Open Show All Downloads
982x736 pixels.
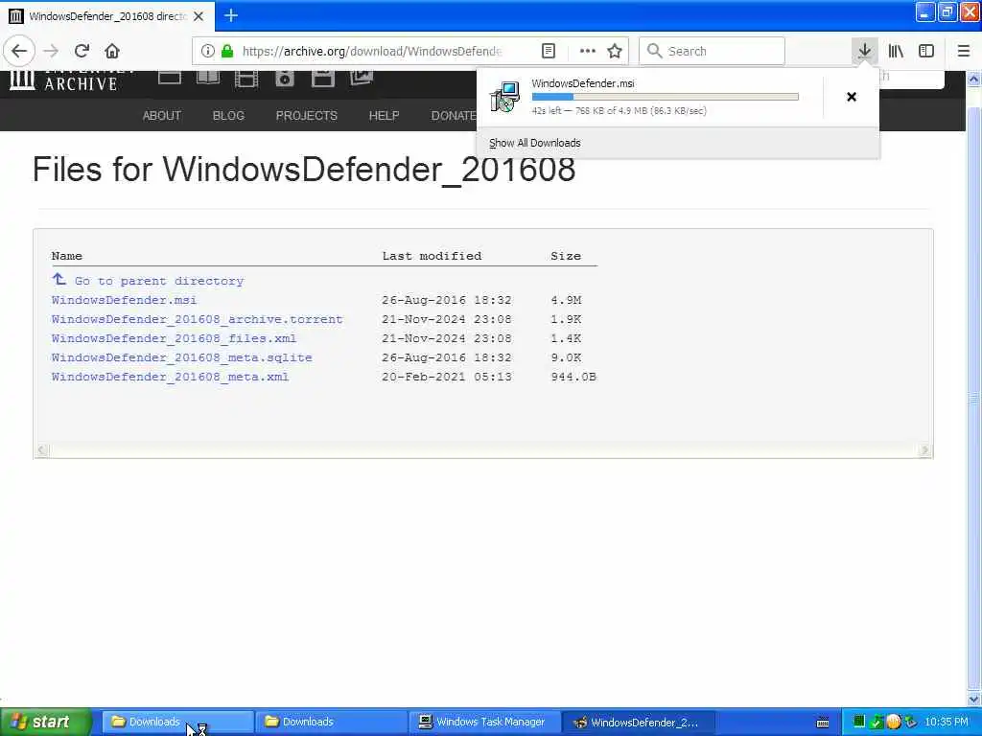pos(535,143)
